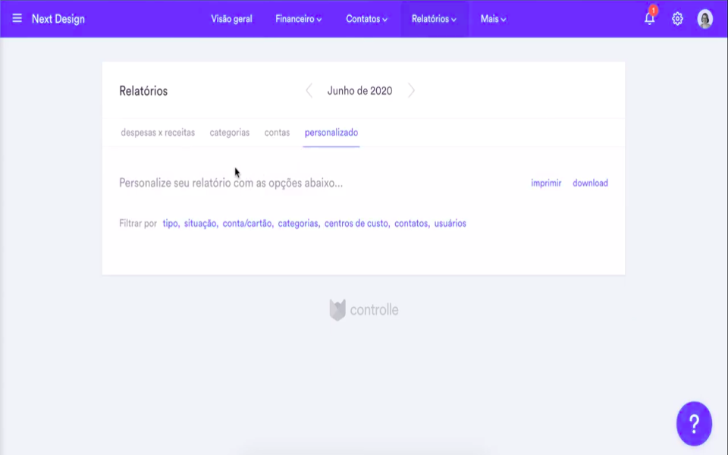Switch to despesas x receitas tab
The width and height of the screenshot is (728, 455).
[x=158, y=132]
